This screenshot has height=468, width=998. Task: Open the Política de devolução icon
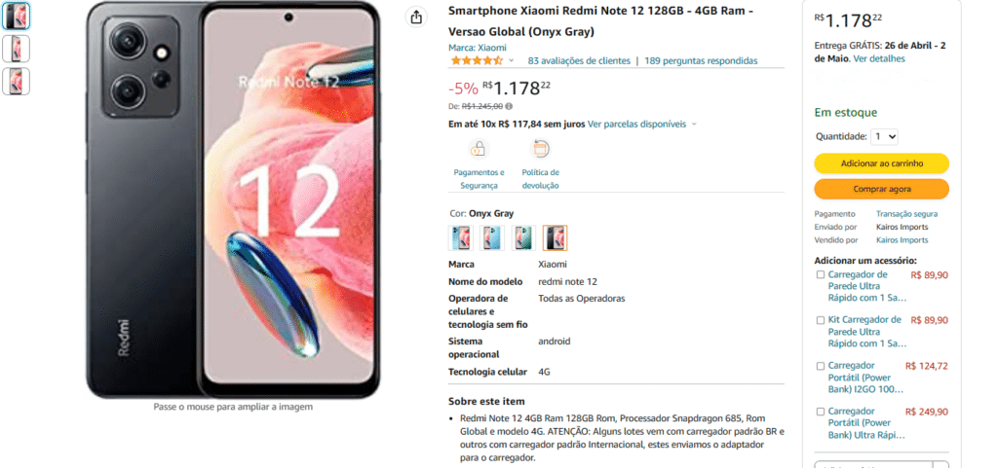[x=540, y=150]
